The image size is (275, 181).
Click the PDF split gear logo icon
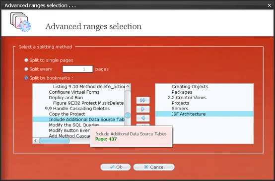(x=20, y=22)
